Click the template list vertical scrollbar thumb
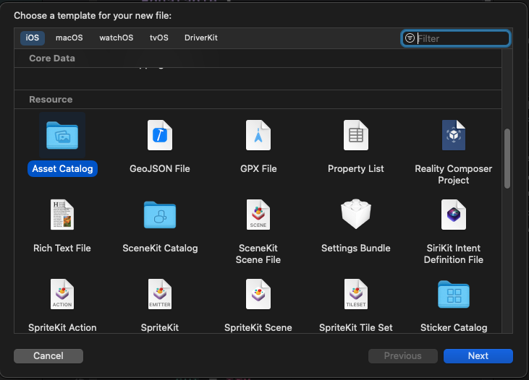This screenshot has height=380, width=529. point(507,158)
